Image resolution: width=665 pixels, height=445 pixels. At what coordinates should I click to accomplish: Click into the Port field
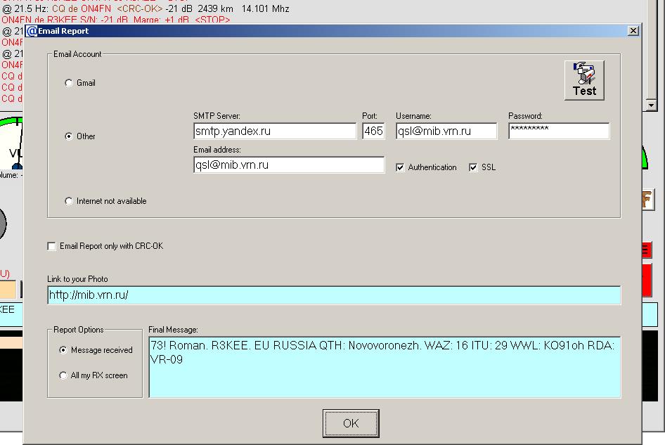[373, 131]
